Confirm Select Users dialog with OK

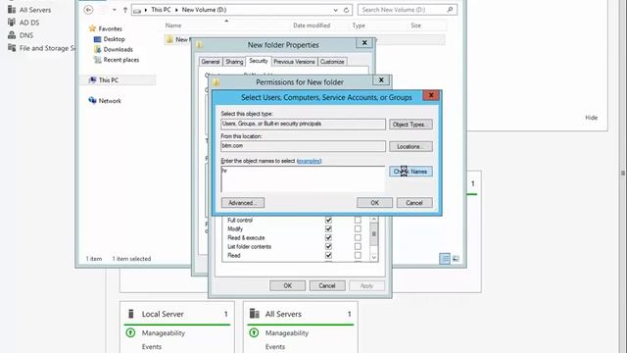pos(374,203)
